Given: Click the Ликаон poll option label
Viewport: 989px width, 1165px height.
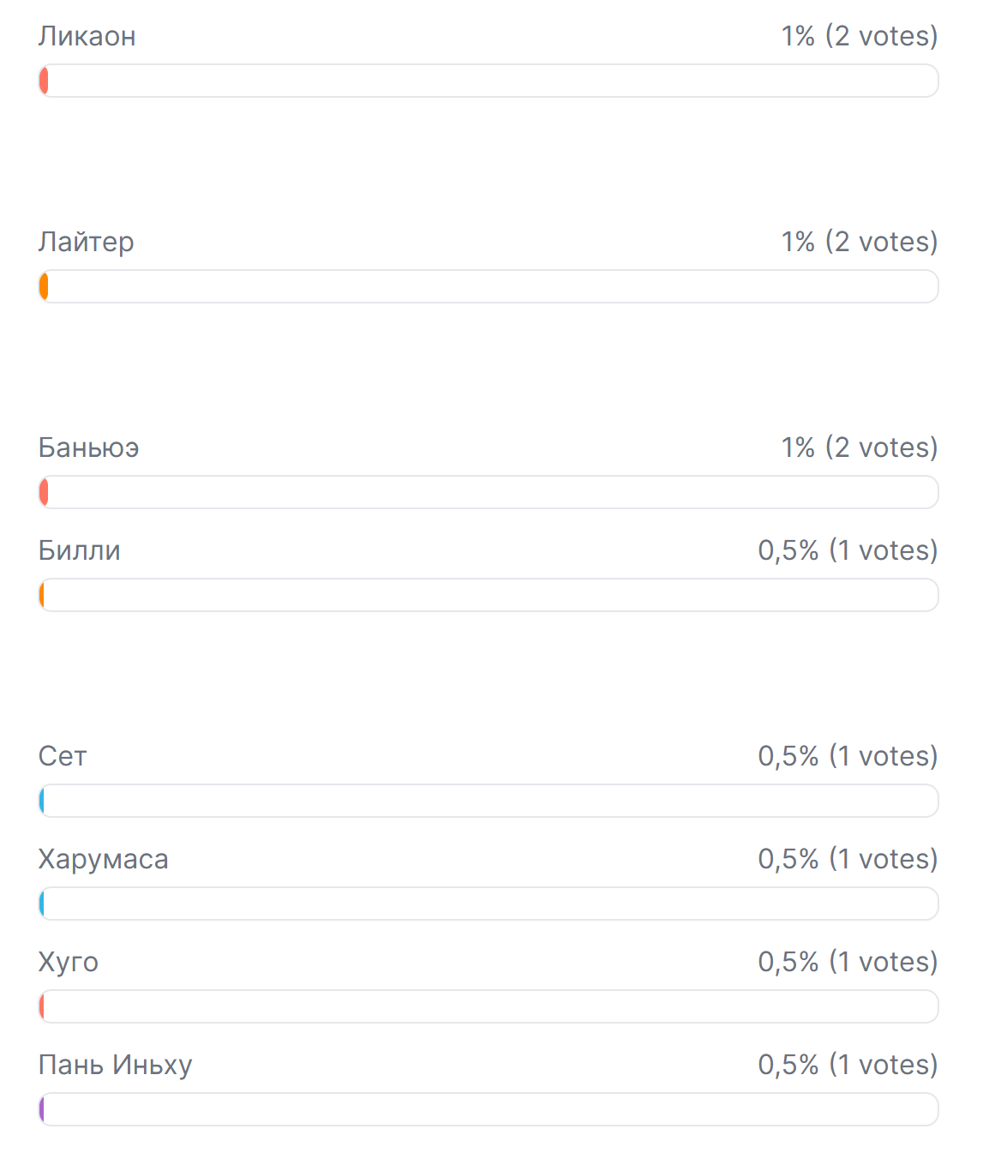Looking at the screenshot, I should (87, 36).
